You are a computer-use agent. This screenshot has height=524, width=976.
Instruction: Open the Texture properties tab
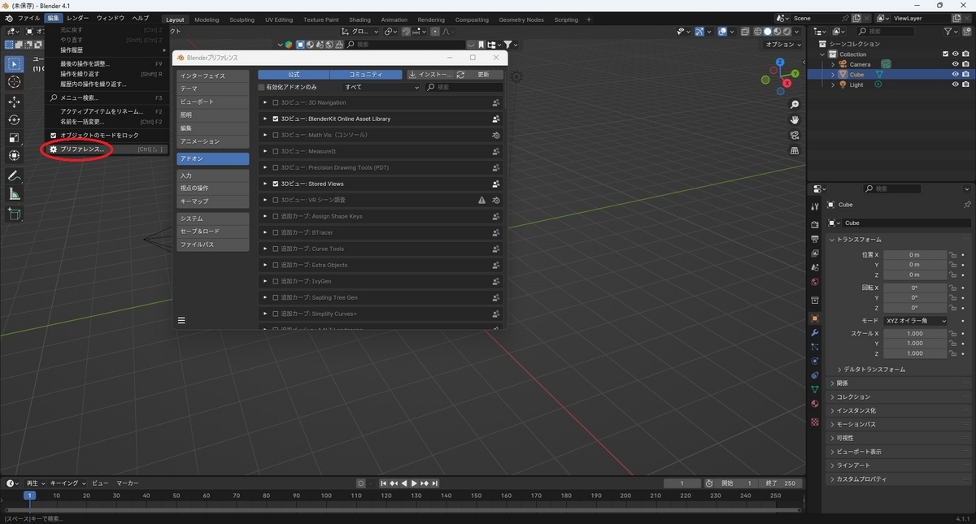(x=815, y=422)
